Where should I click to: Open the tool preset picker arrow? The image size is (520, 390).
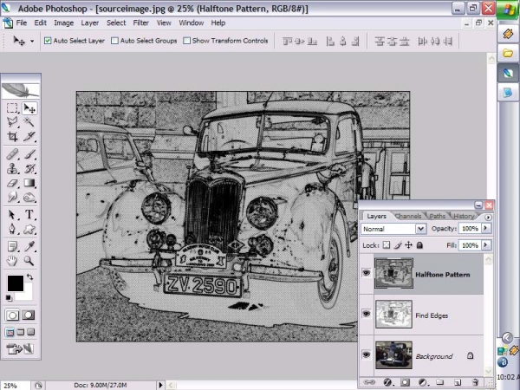(x=32, y=41)
